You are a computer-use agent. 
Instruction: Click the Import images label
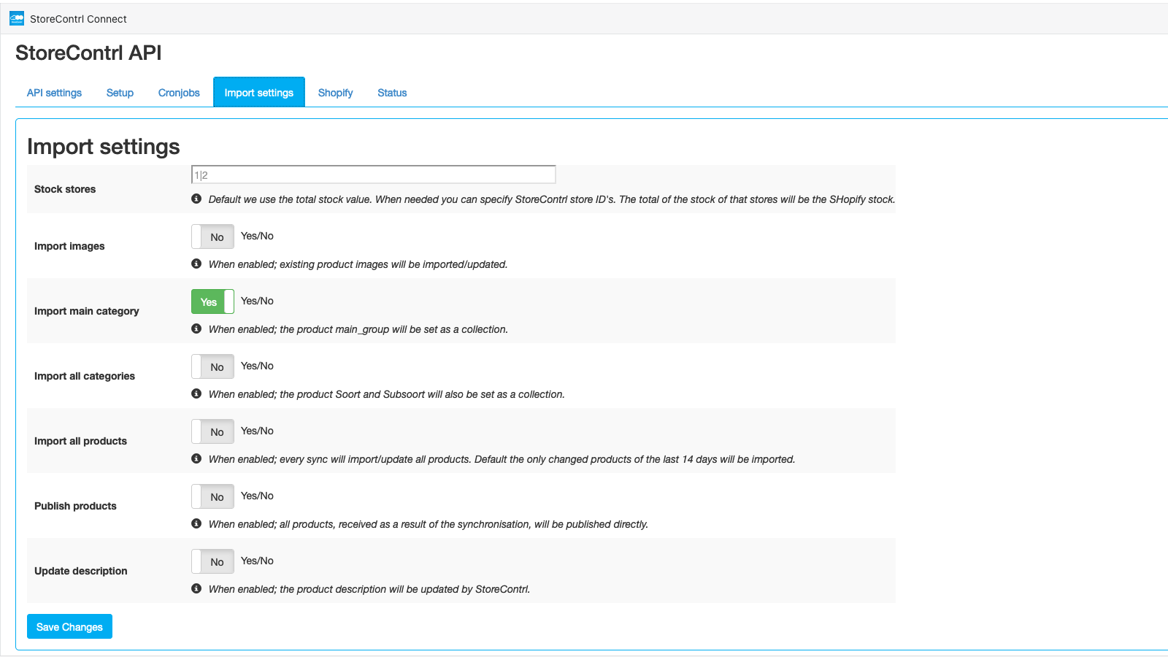pos(69,246)
